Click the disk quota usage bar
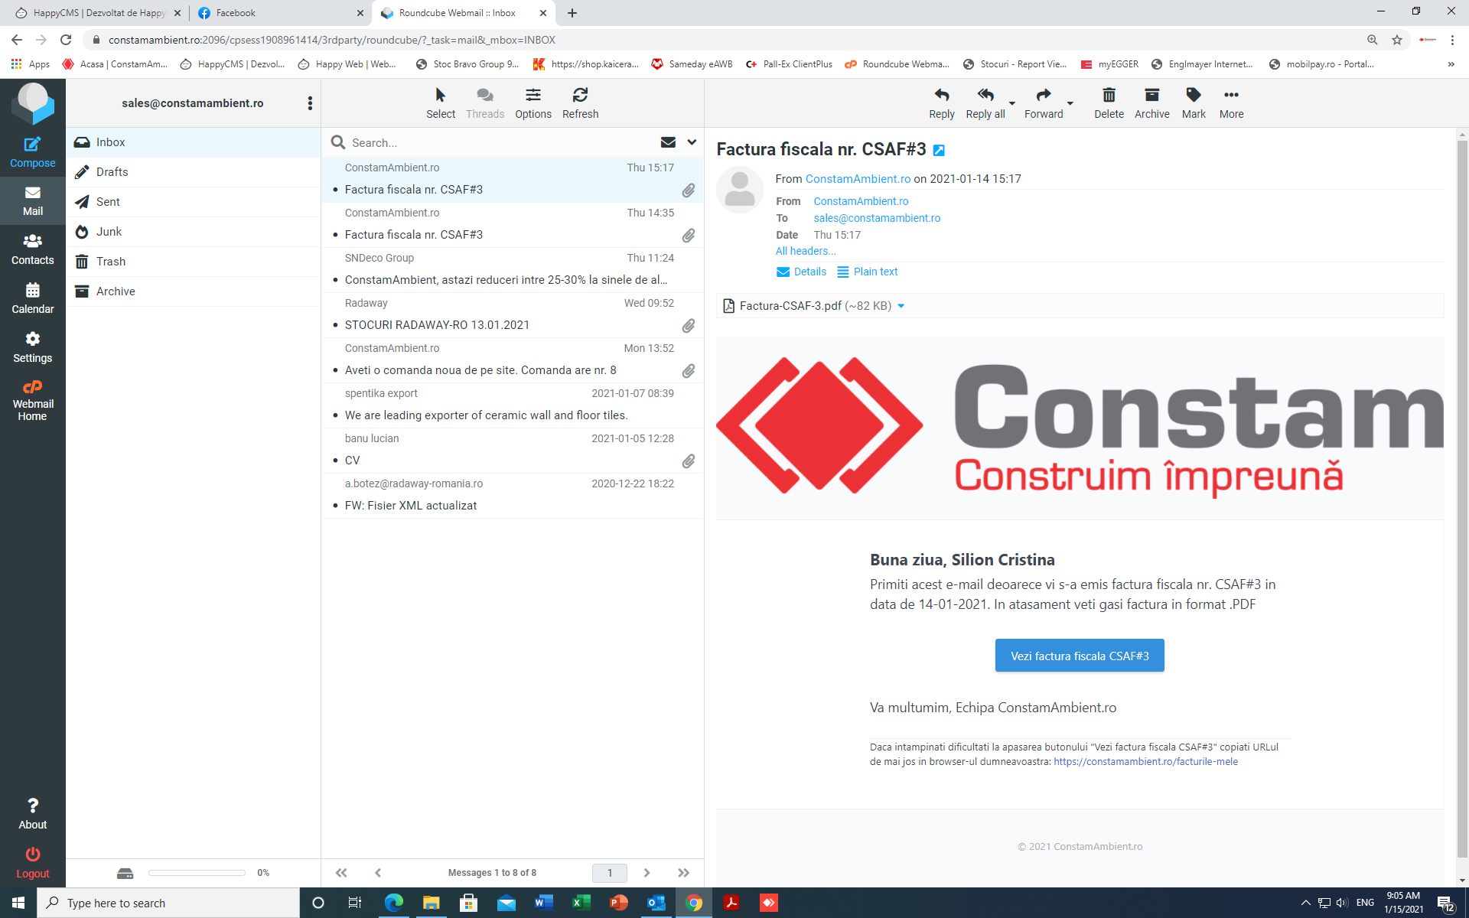 coord(197,873)
